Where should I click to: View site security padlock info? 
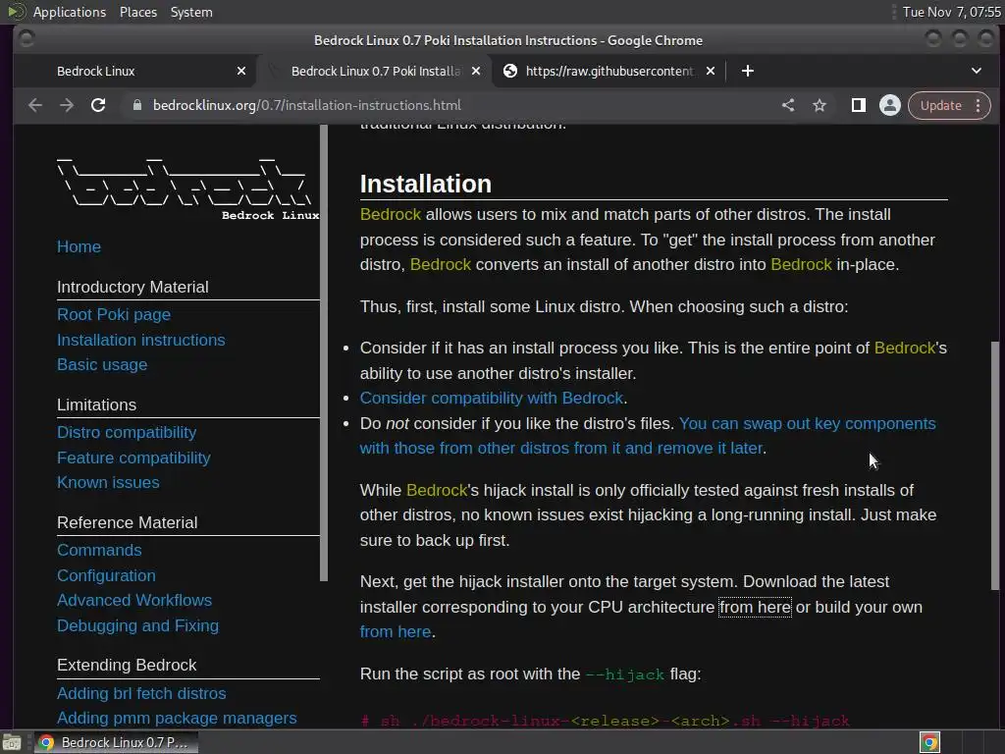click(x=136, y=105)
